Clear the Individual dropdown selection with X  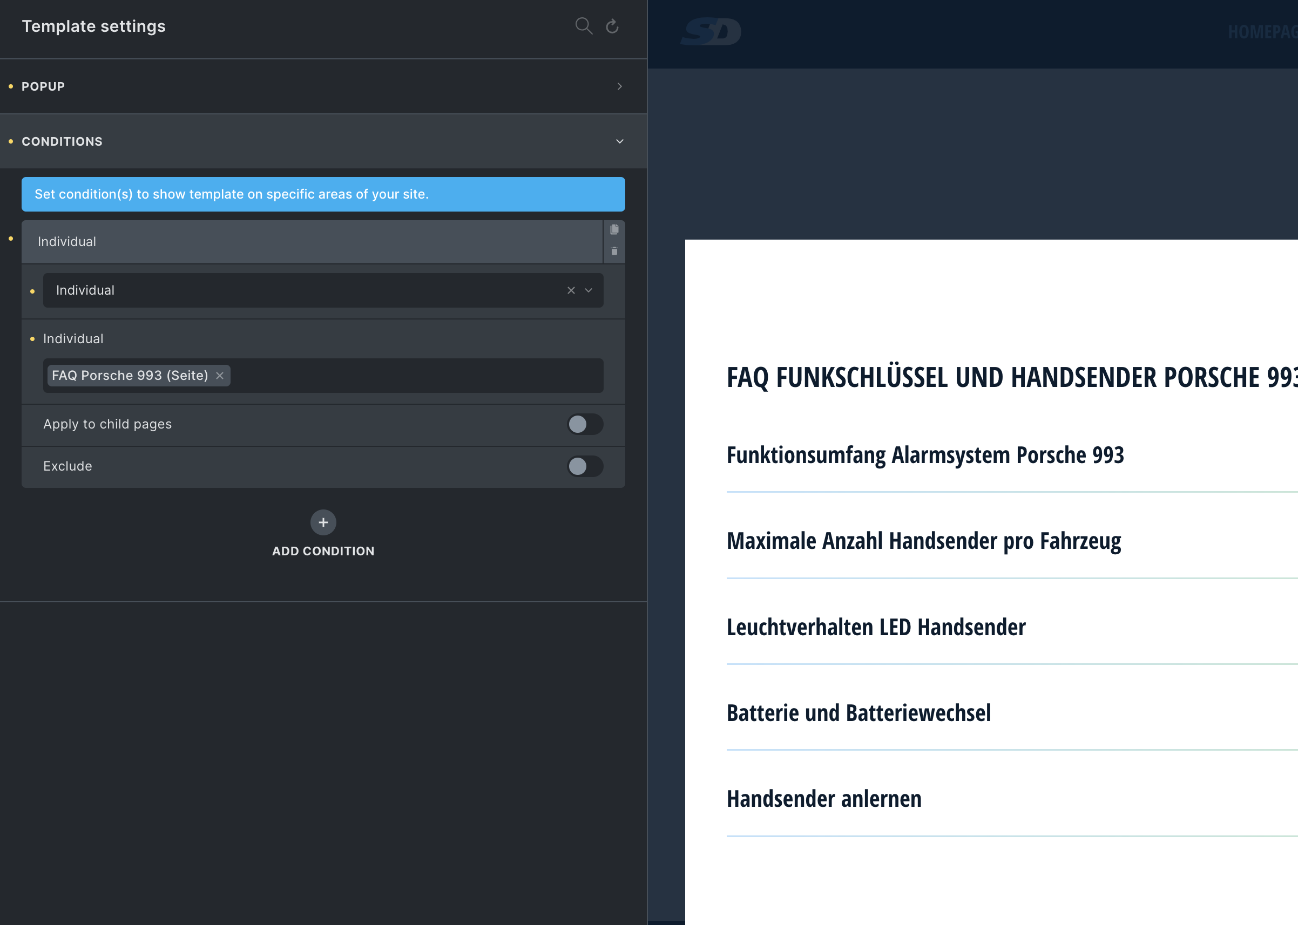tap(571, 290)
